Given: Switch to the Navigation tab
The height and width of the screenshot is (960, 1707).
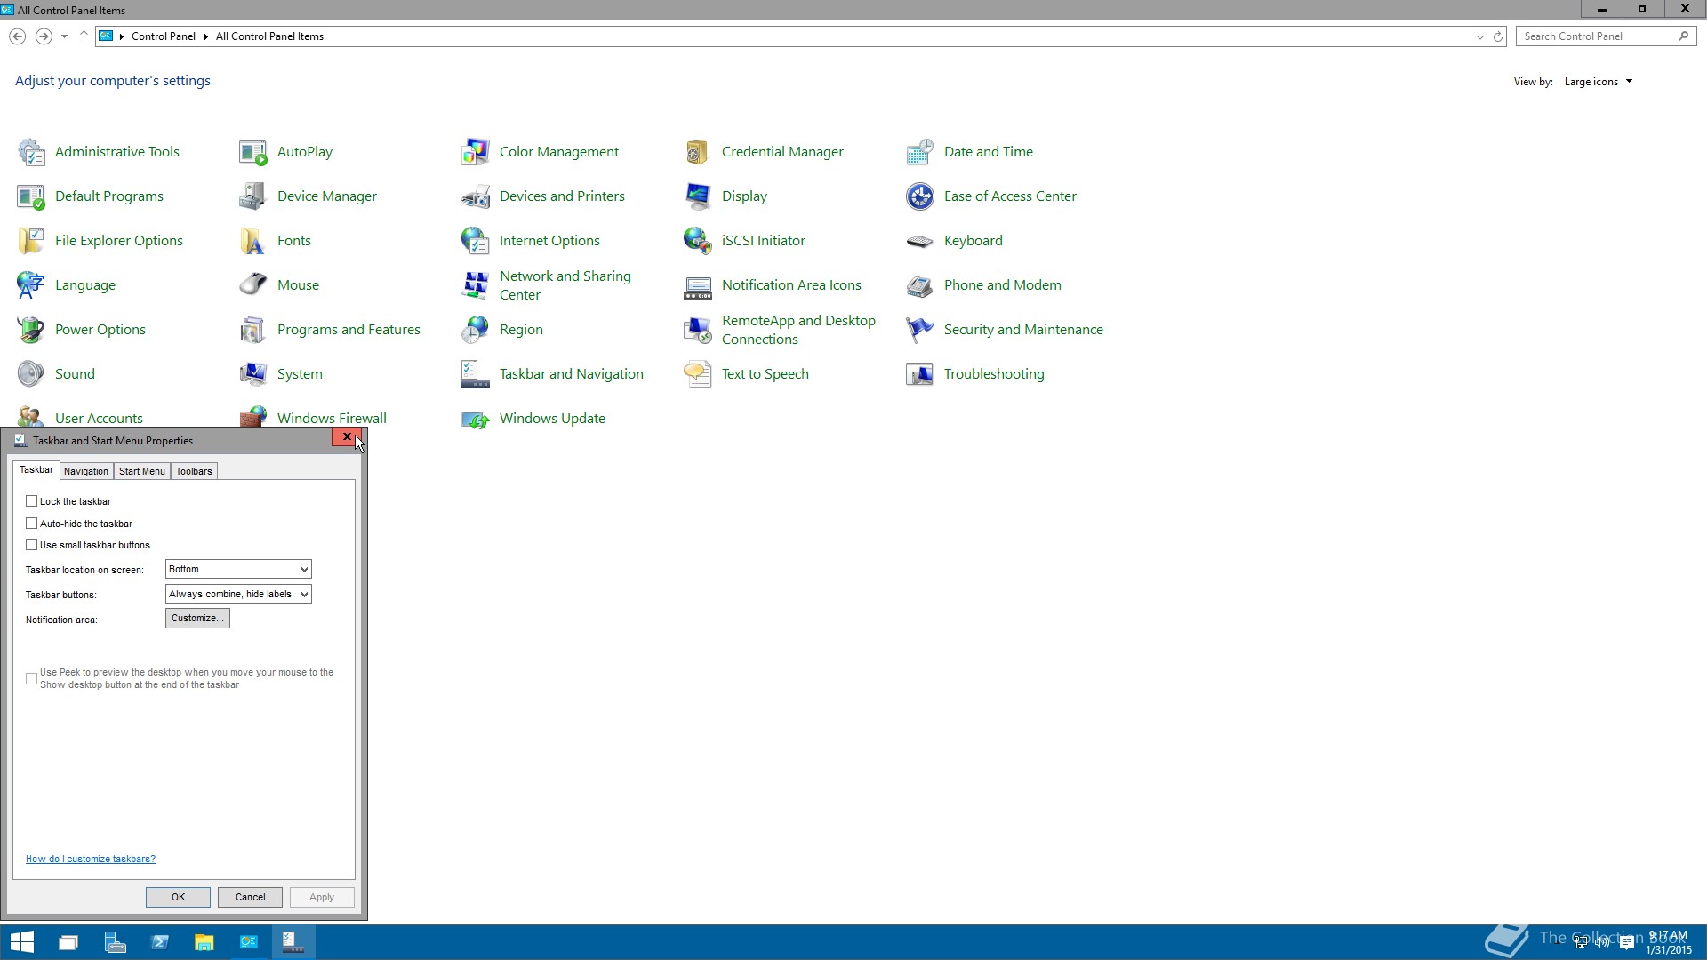Looking at the screenshot, I should (x=86, y=471).
